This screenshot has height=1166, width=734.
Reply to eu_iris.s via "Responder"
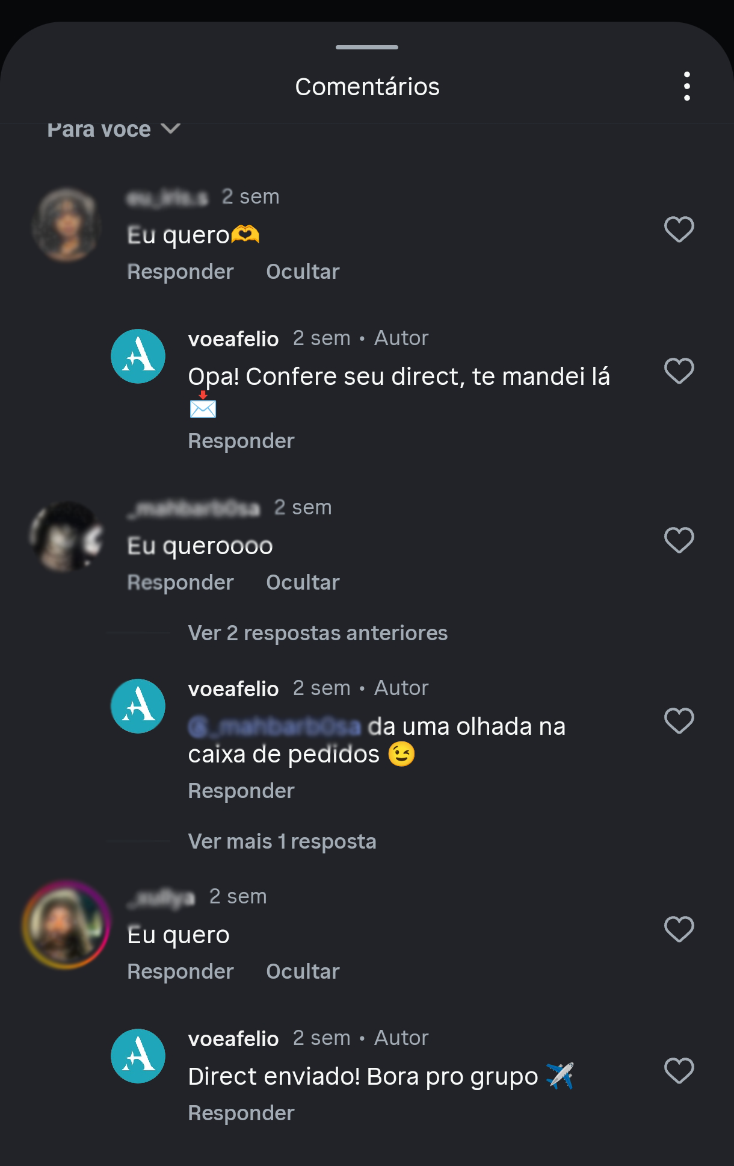point(179,272)
